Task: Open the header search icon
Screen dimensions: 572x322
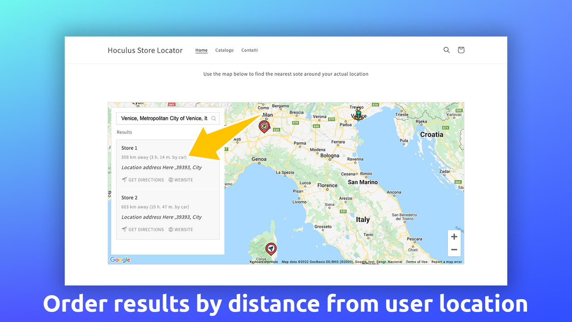Action: [446, 50]
